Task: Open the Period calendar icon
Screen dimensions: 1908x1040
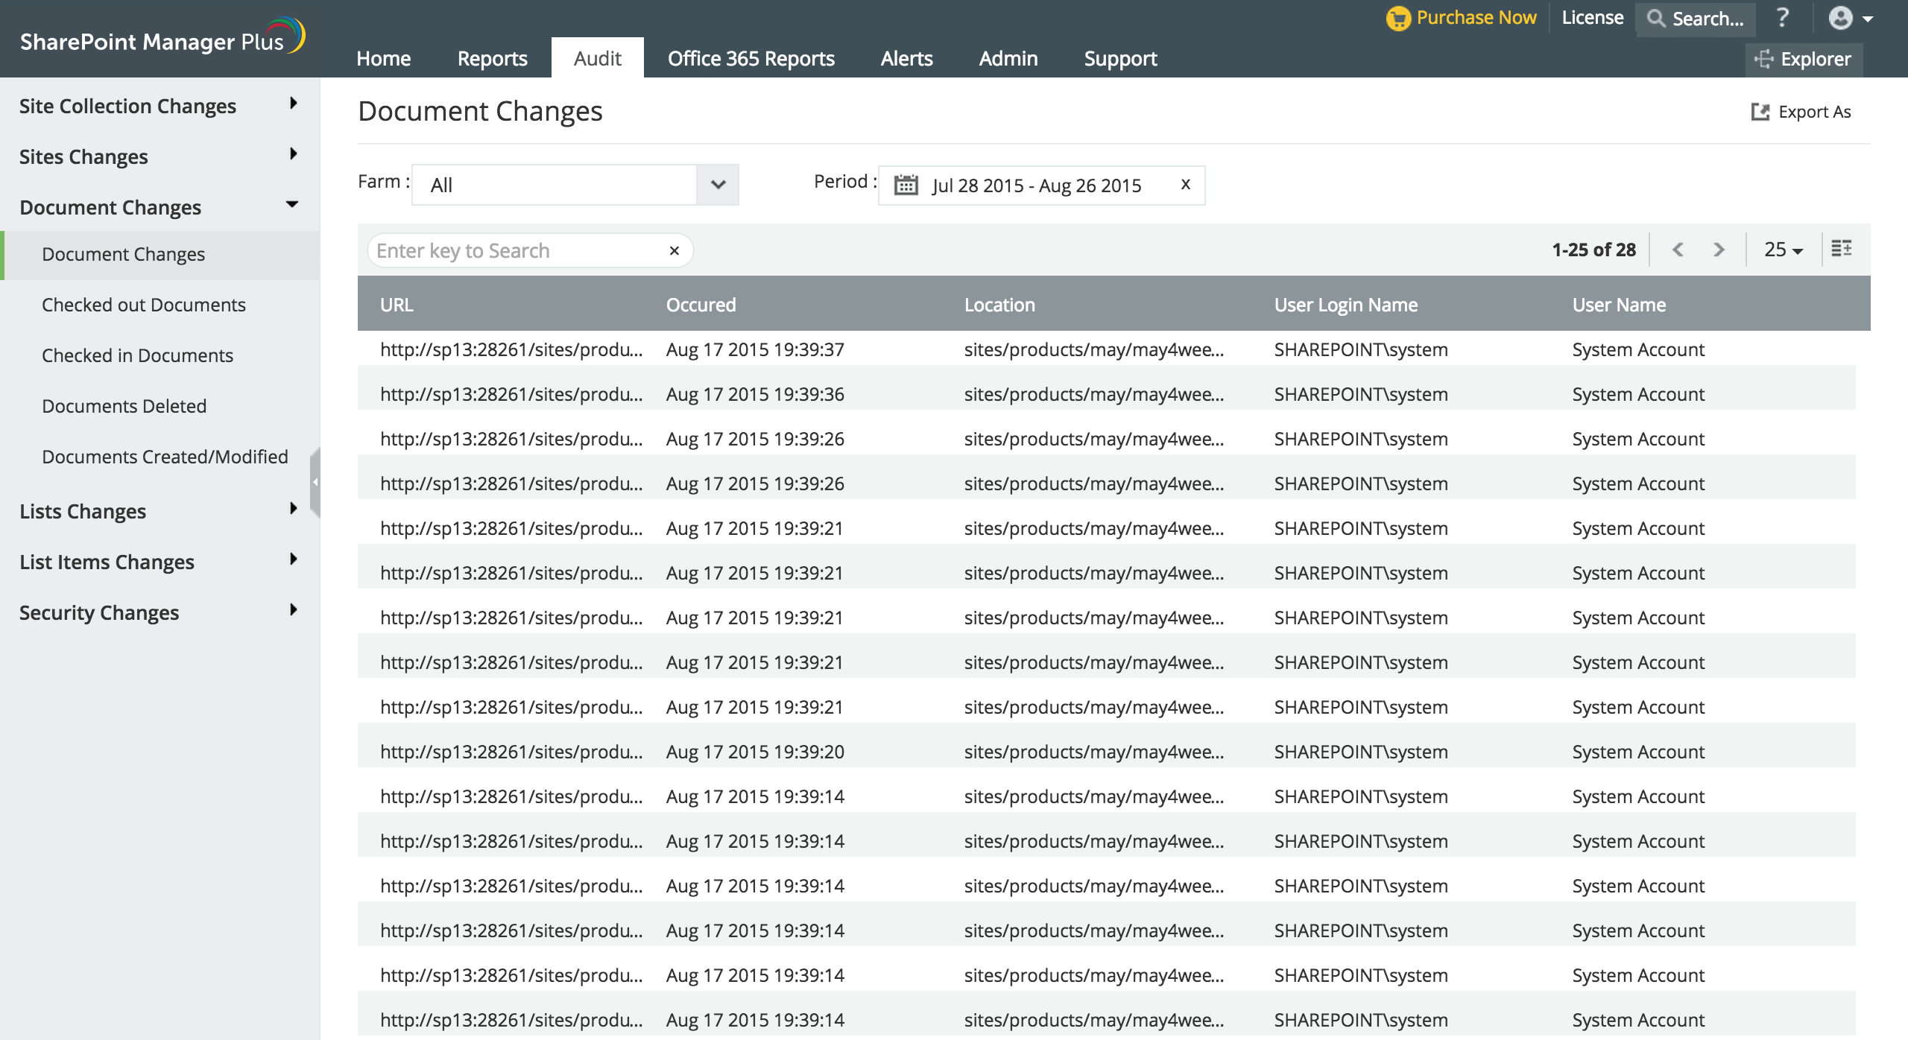Action: (906, 185)
